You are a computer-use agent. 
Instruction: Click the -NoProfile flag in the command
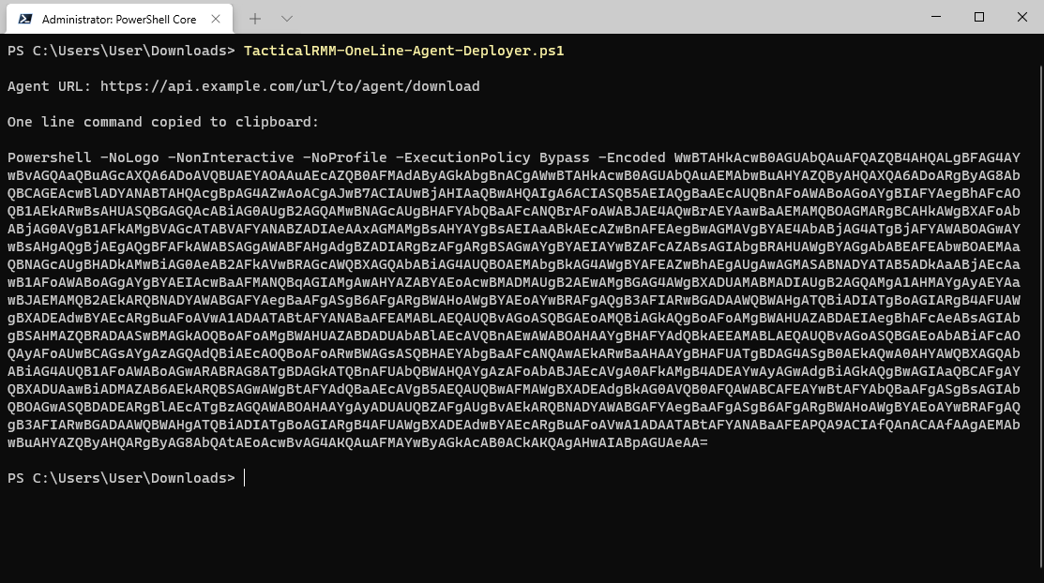click(344, 157)
